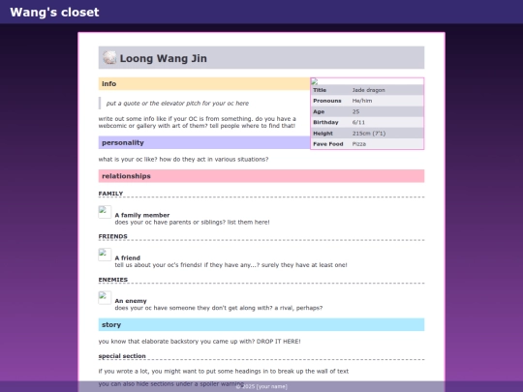Click the 'A friend' name
Image resolution: width=523 pixels, height=392 pixels.
coord(128,258)
